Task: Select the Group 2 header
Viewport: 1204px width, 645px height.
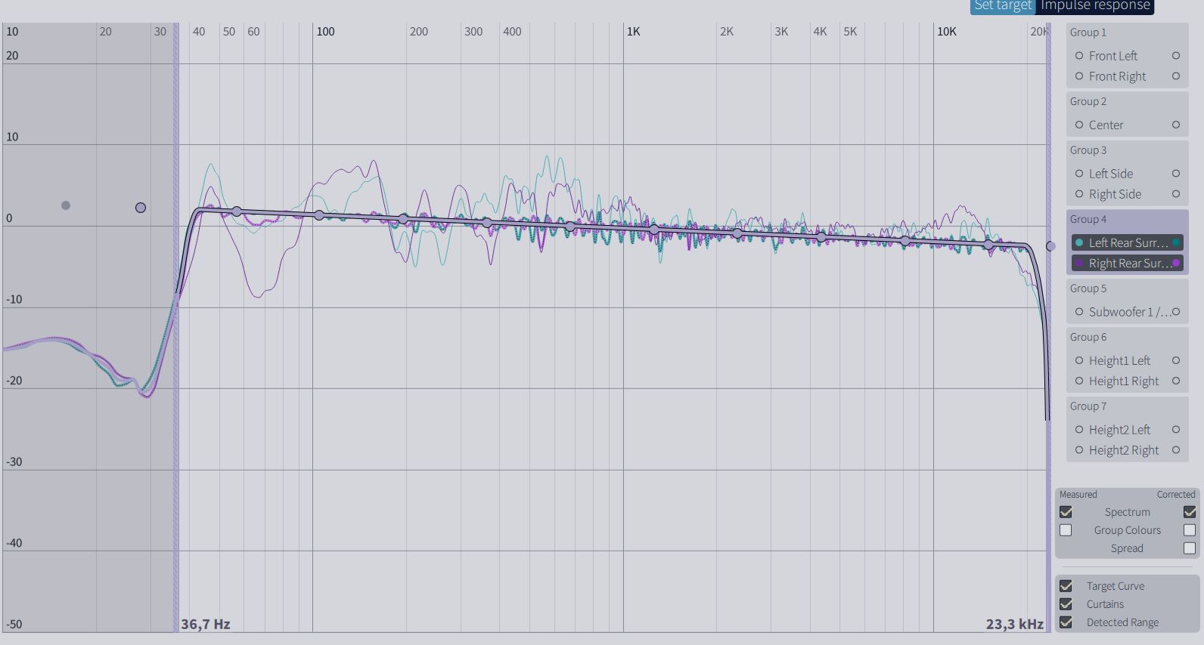Action: [1088, 101]
